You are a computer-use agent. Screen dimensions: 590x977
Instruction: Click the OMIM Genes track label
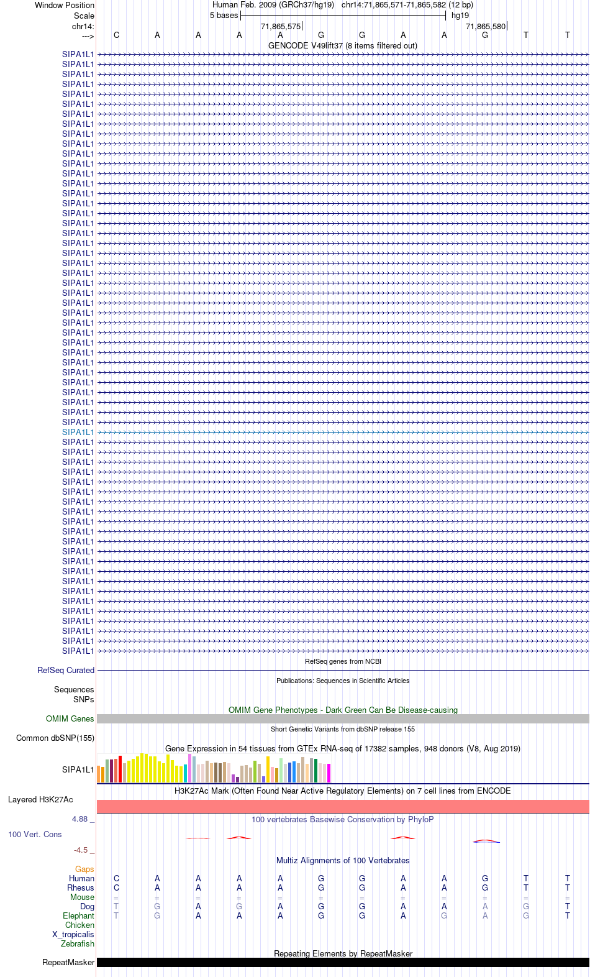pyautogui.click(x=70, y=718)
